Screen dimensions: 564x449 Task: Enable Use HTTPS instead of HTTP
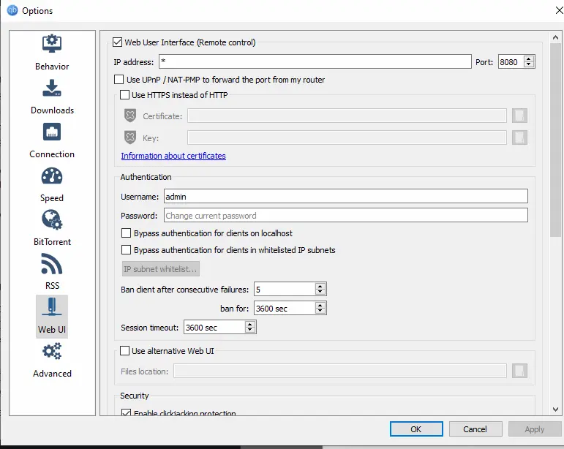pyautogui.click(x=124, y=95)
